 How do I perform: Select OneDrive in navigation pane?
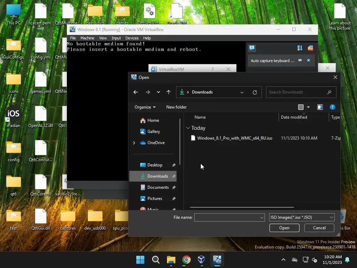156,143
